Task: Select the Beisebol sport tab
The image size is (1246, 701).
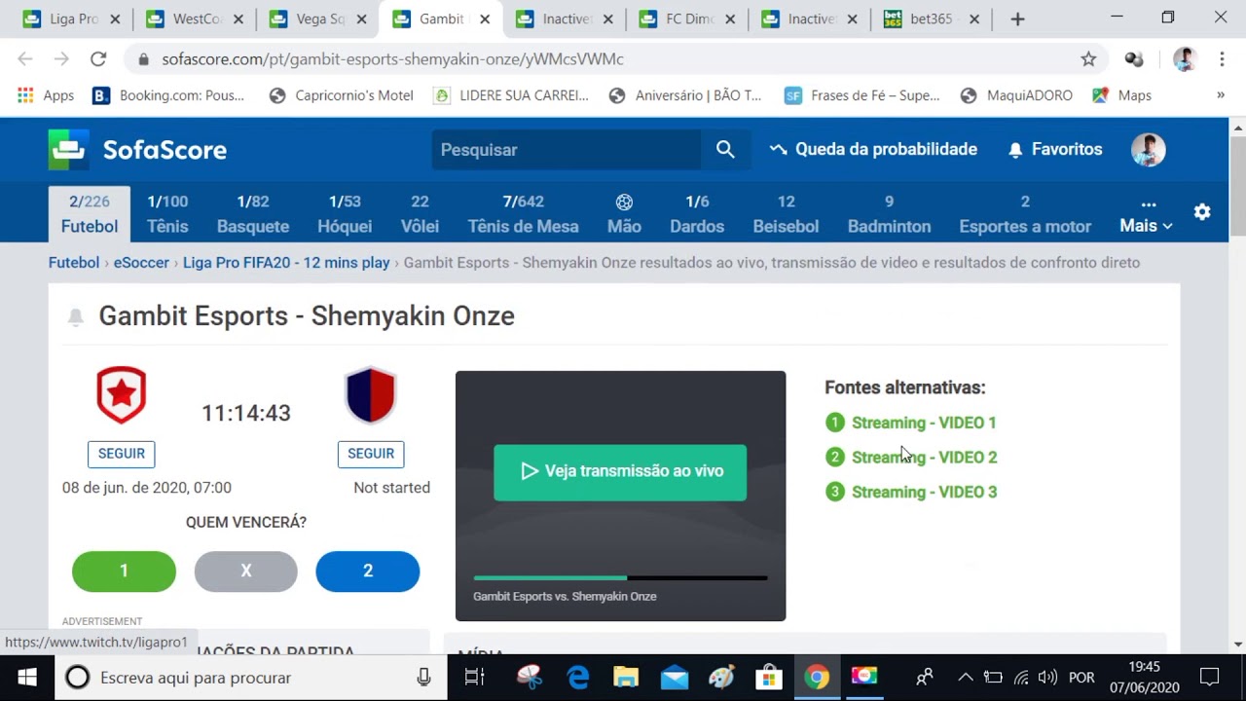Action: click(786, 214)
